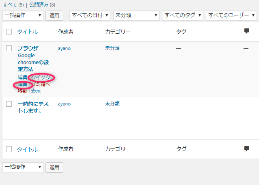Click the bottom 適用 apply button
The image size is (259, 185).
(x=54, y=168)
